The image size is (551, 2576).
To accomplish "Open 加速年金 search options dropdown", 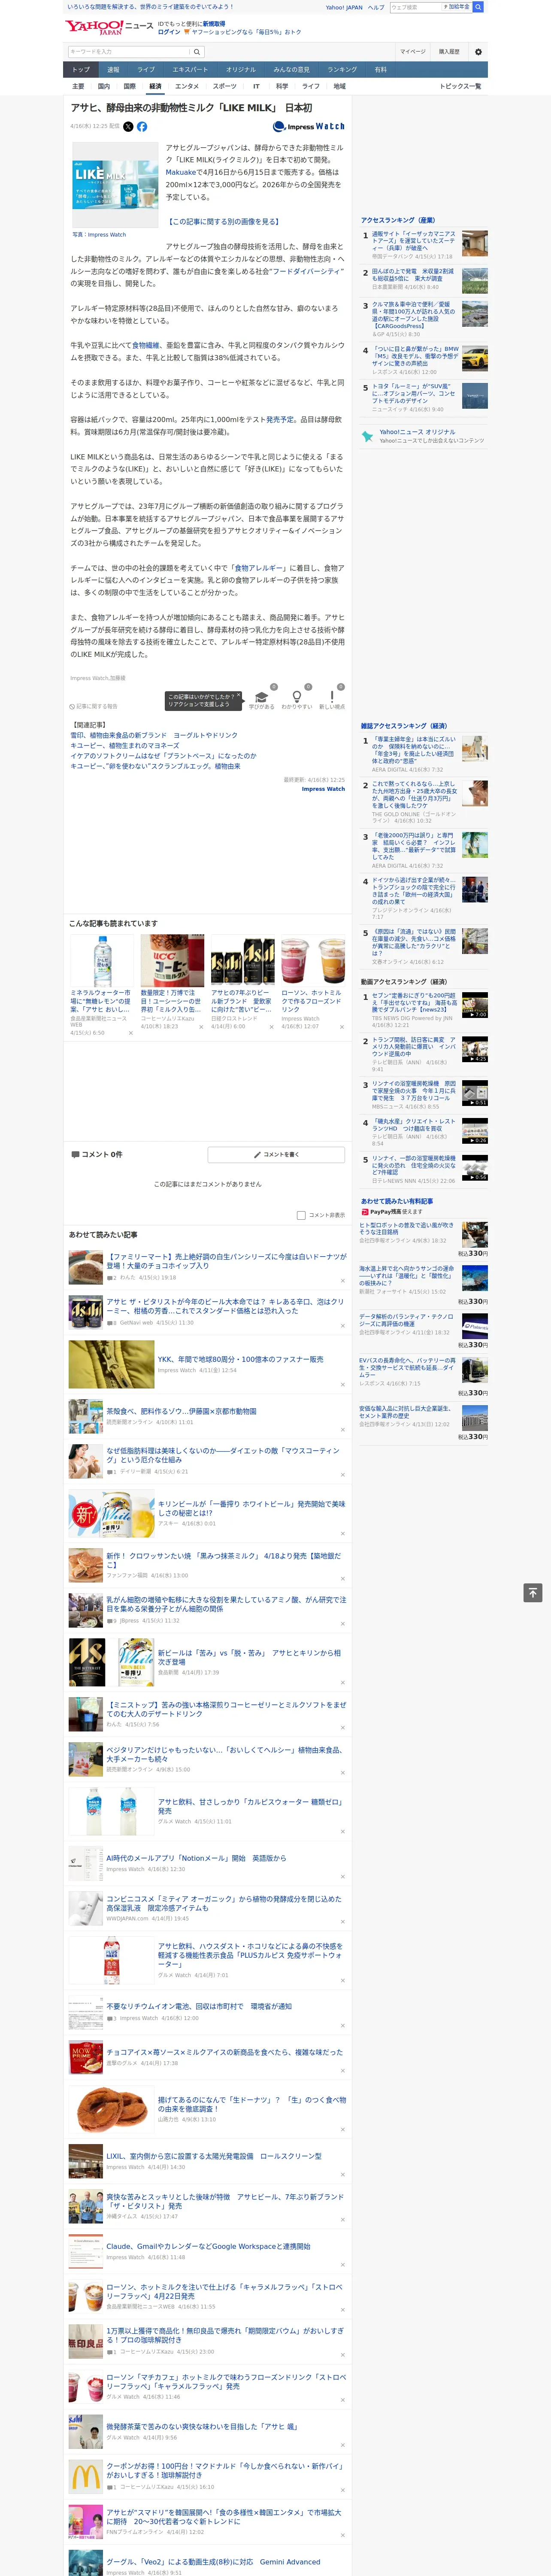I will 458,7.
